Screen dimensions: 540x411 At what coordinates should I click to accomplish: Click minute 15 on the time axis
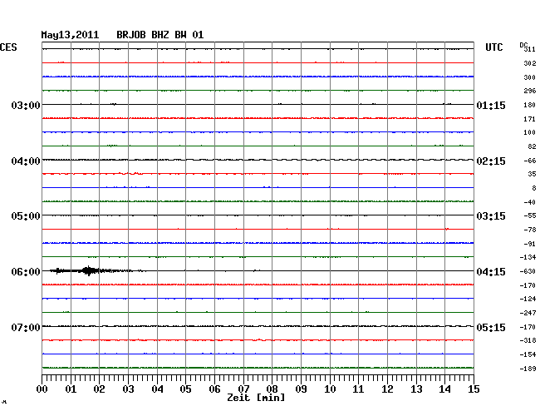[x=474, y=389]
